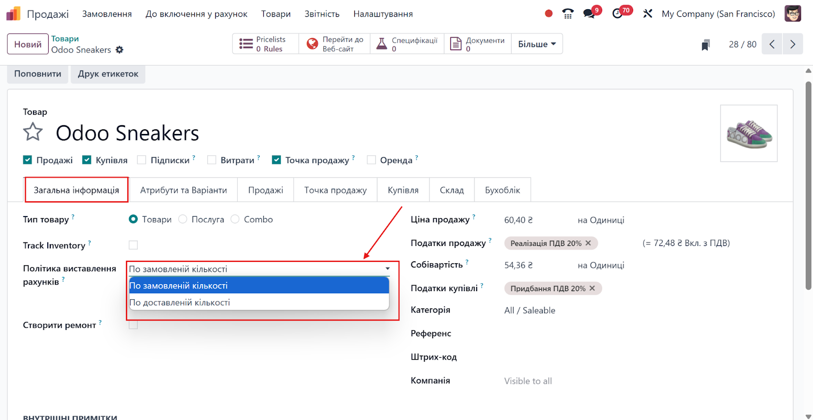Show help tooltip for Оренда

click(x=417, y=157)
